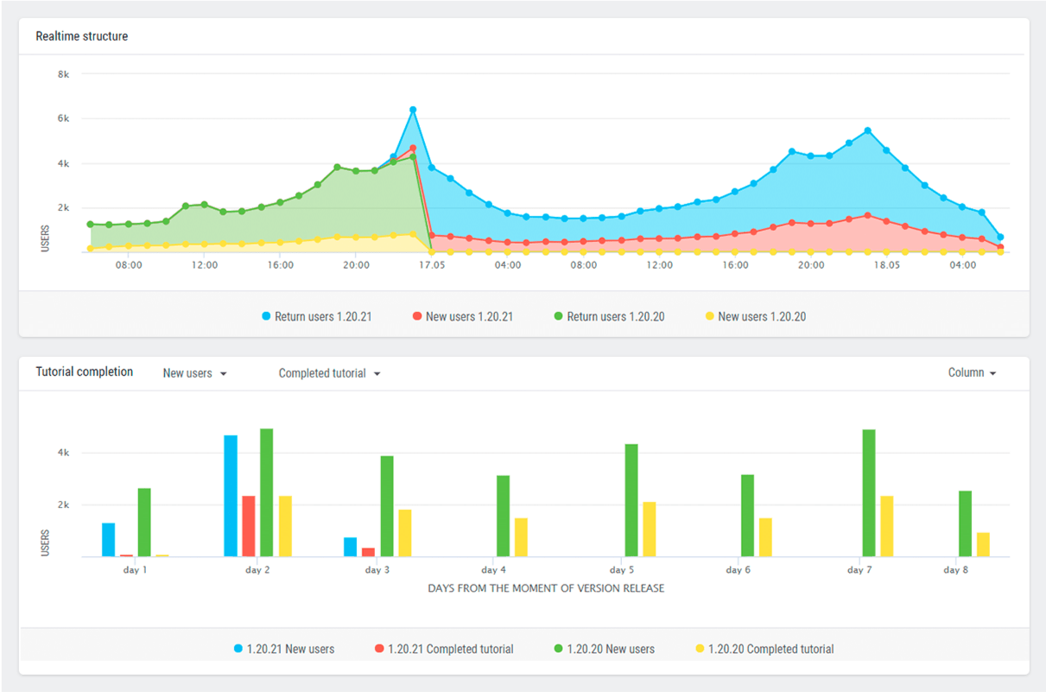
Task: Click the day 2 blue bar
Action: tap(231, 496)
